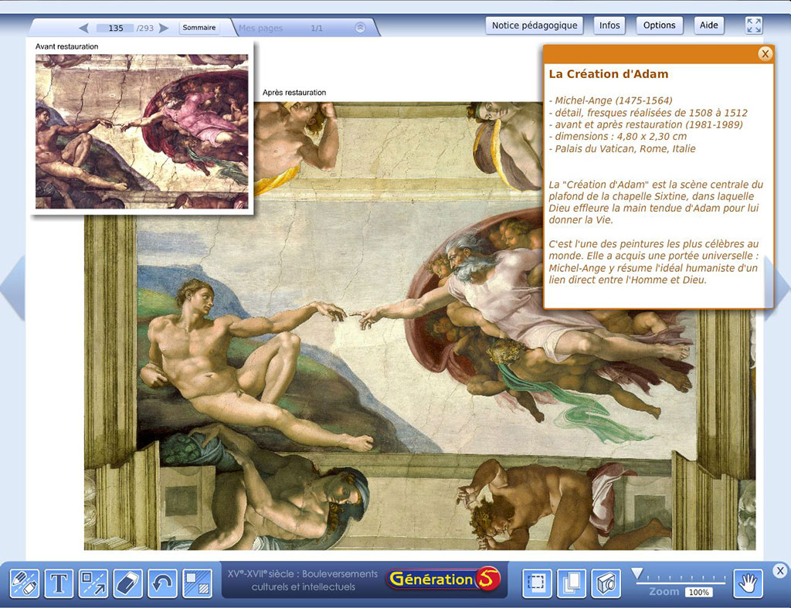Click the Avant restauration thumbnail image
This screenshot has height=608, width=791.
[142, 131]
